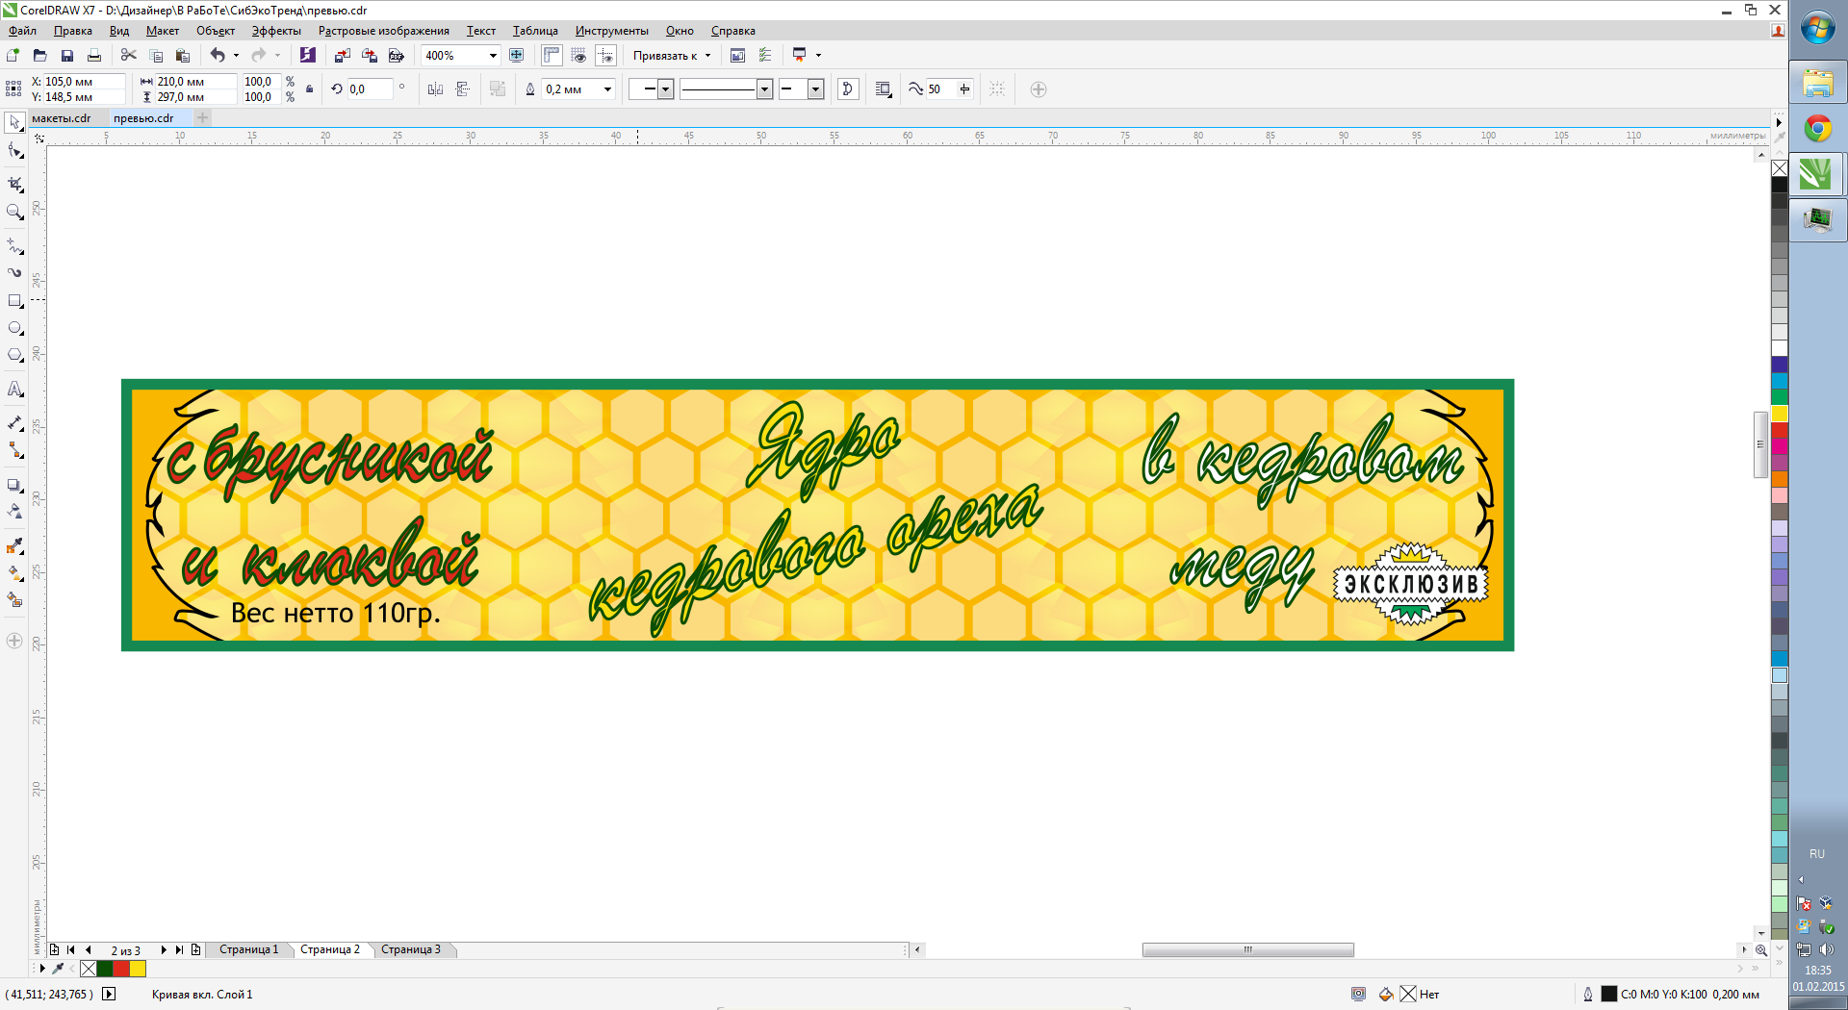Viewport: 1848px width, 1010px height.
Task: Toggle the bounding box button
Action: pos(997,89)
